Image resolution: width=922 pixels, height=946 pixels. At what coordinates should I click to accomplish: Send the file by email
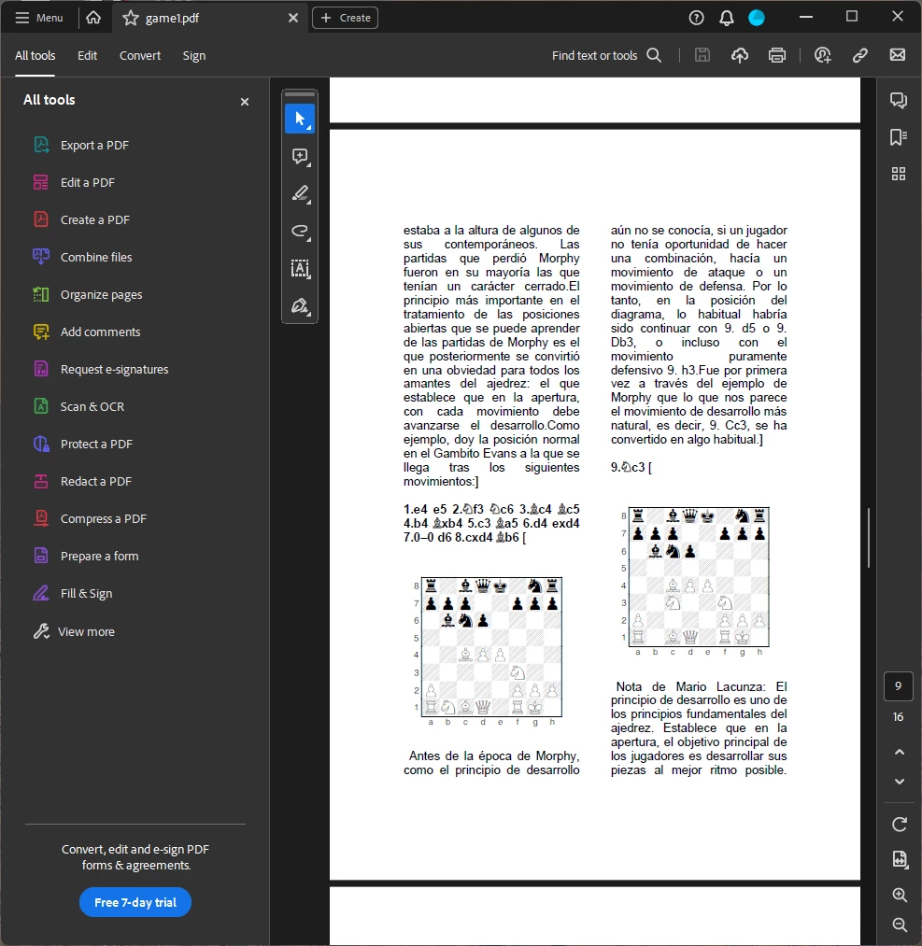[x=898, y=55]
